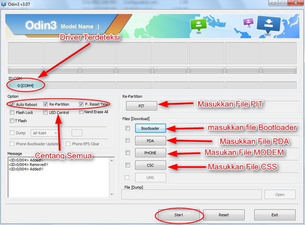Click the small field next to AP RAM
305x225 pixels.
pyautogui.click(x=77, y=133)
